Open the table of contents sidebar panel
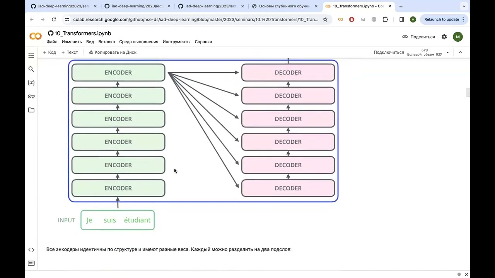Viewport: 495px width, 278px height. 31,56
